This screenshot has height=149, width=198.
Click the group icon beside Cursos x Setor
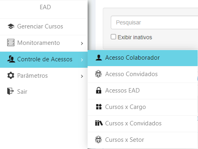pyautogui.click(x=98, y=139)
